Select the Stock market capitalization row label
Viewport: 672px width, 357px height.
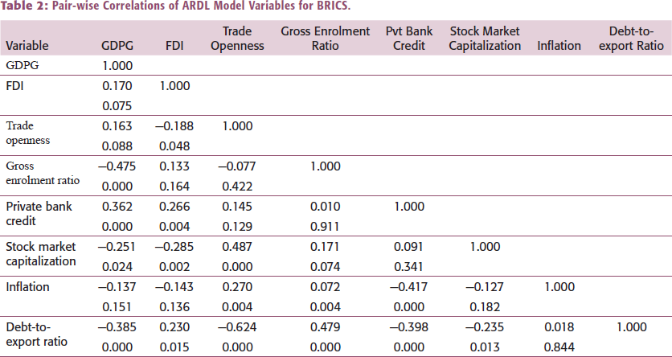click(41, 254)
